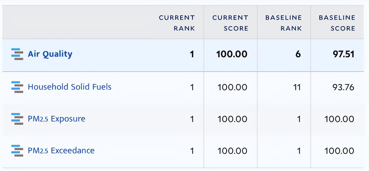Click the Current Score column header
The height and width of the screenshot is (171, 369).
coord(230,23)
